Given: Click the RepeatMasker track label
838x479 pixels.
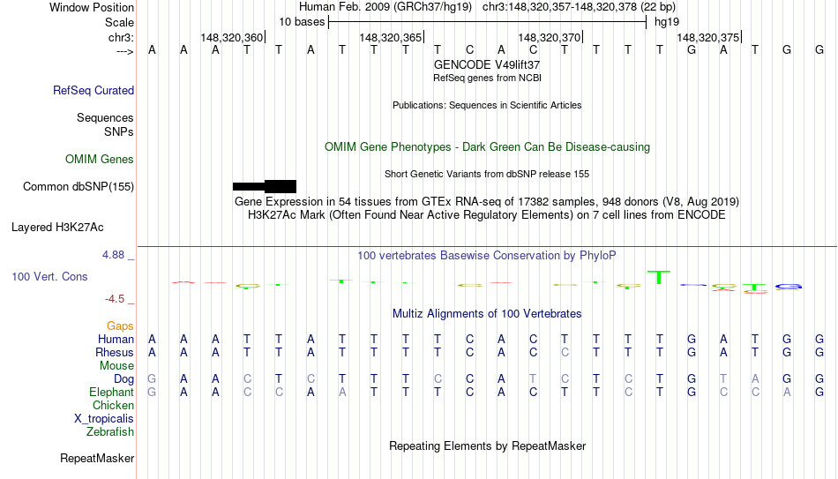Looking at the screenshot, I should click(x=97, y=458).
